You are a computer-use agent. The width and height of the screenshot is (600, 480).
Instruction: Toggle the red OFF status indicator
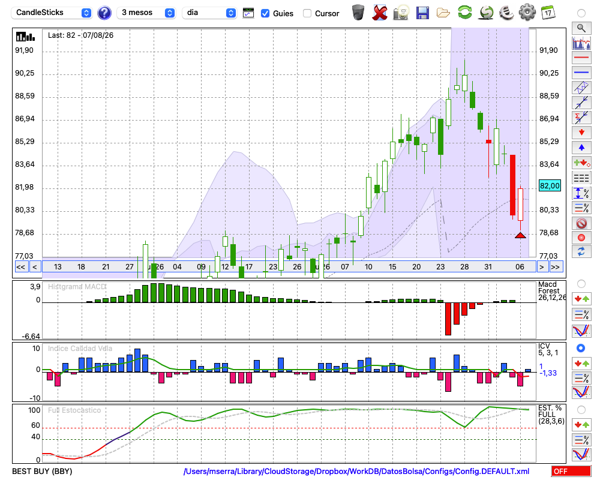pos(571,471)
